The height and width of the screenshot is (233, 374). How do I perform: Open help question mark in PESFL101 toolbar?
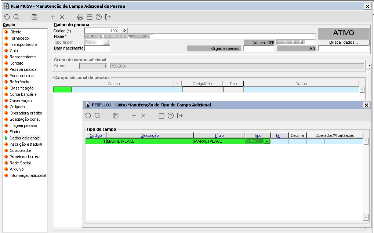(171, 116)
